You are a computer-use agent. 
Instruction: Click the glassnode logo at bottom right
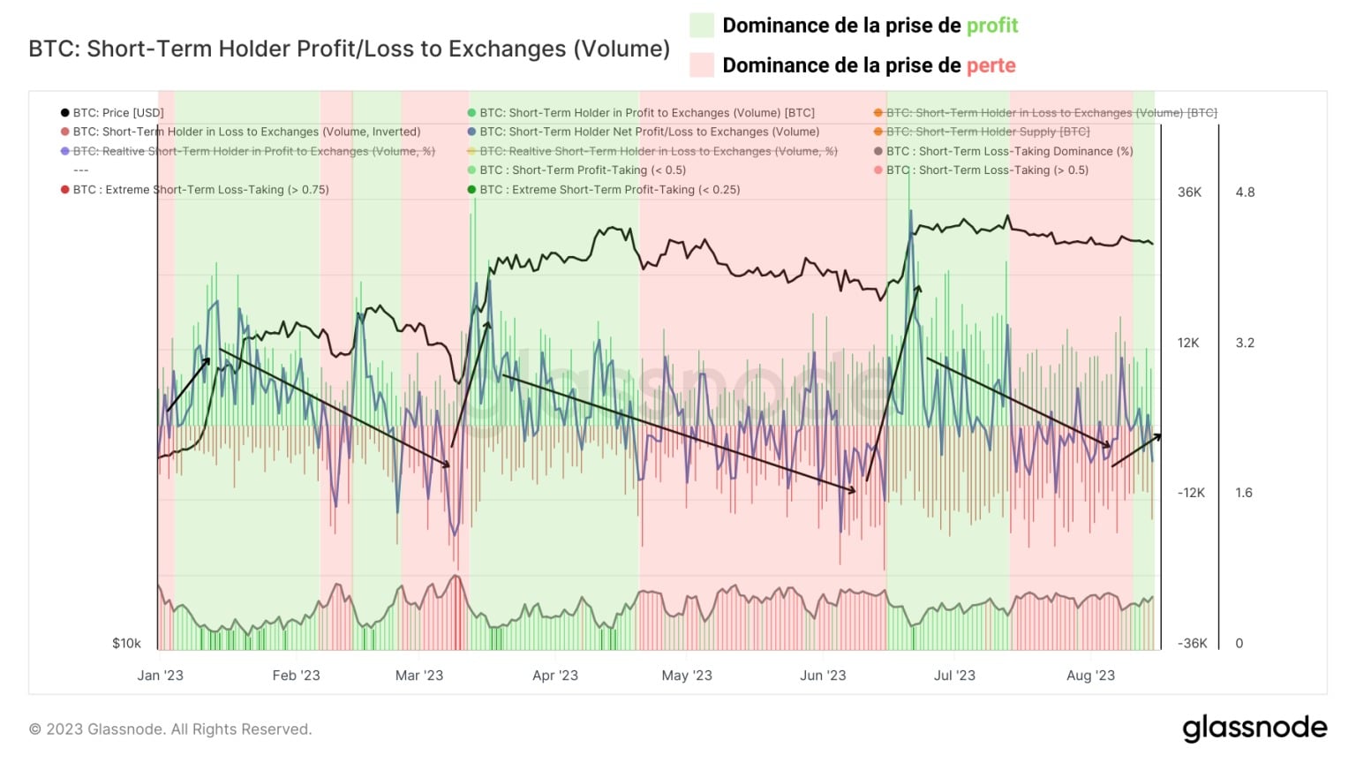(x=1254, y=729)
